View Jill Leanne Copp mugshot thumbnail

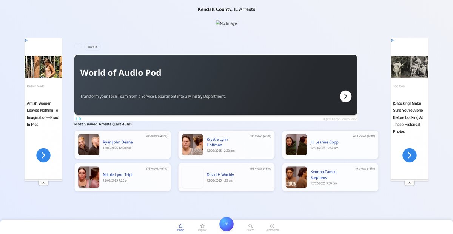pyautogui.click(x=296, y=145)
